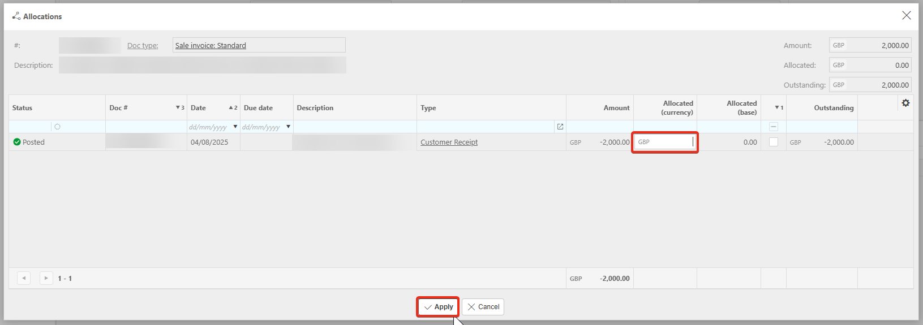Select the row Amount -2,000.00 cell
Screen dimensions: 923x325
pos(600,142)
